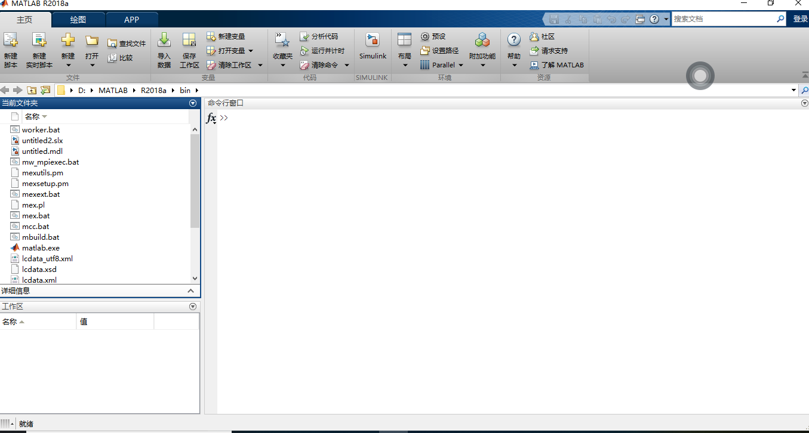Screen dimensions: 809x433
Task: Click the 新建脚本 (New Script) icon
Action: point(10,41)
